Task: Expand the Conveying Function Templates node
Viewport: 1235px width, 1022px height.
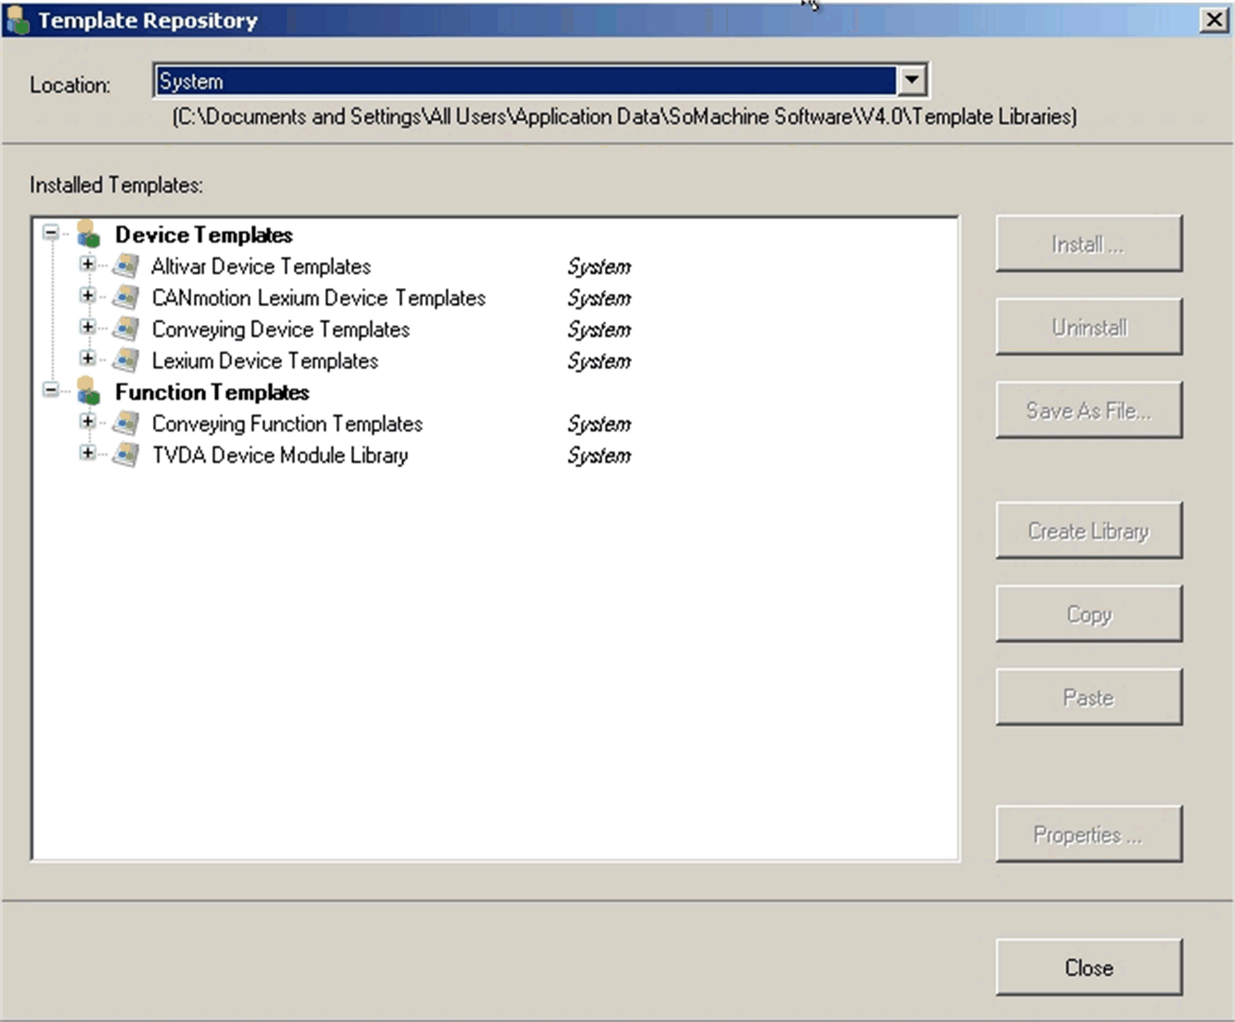Action: (x=88, y=421)
